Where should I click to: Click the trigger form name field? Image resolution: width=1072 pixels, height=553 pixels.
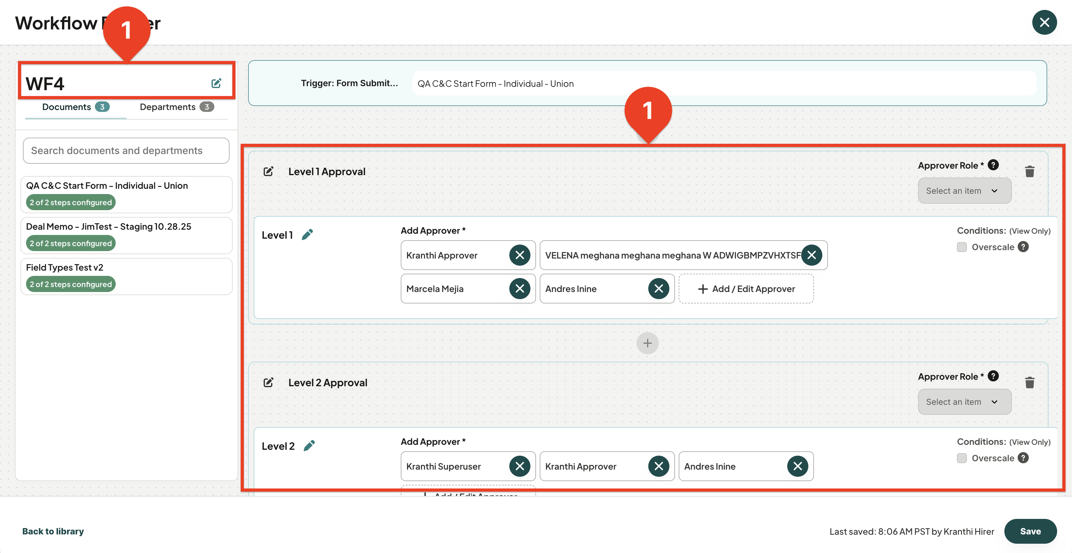point(724,84)
